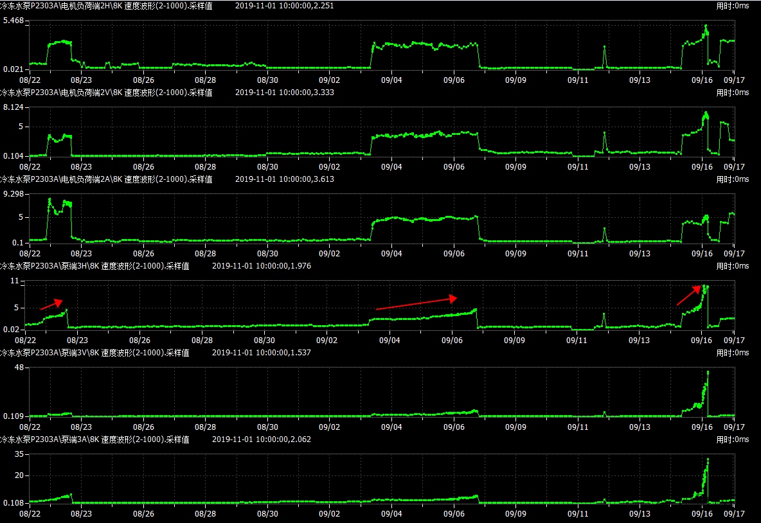This screenshot has width=761, height=523.
Task: Click the 用时:0ms label on the top chart
Action: tap(733, 6)
